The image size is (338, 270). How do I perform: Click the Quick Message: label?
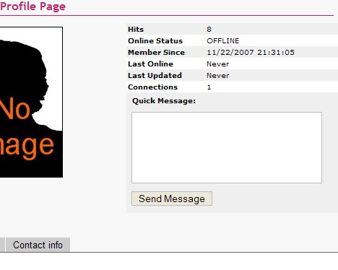pyautogui.click(x=164, y=101)
